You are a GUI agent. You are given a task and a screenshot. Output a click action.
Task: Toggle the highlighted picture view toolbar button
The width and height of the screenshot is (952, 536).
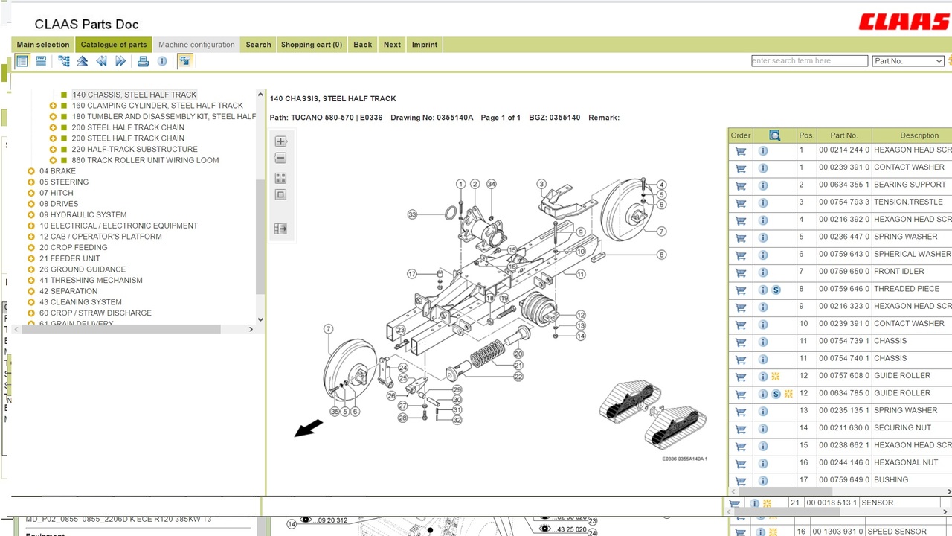pyautogui.click(x=184, y=61)
